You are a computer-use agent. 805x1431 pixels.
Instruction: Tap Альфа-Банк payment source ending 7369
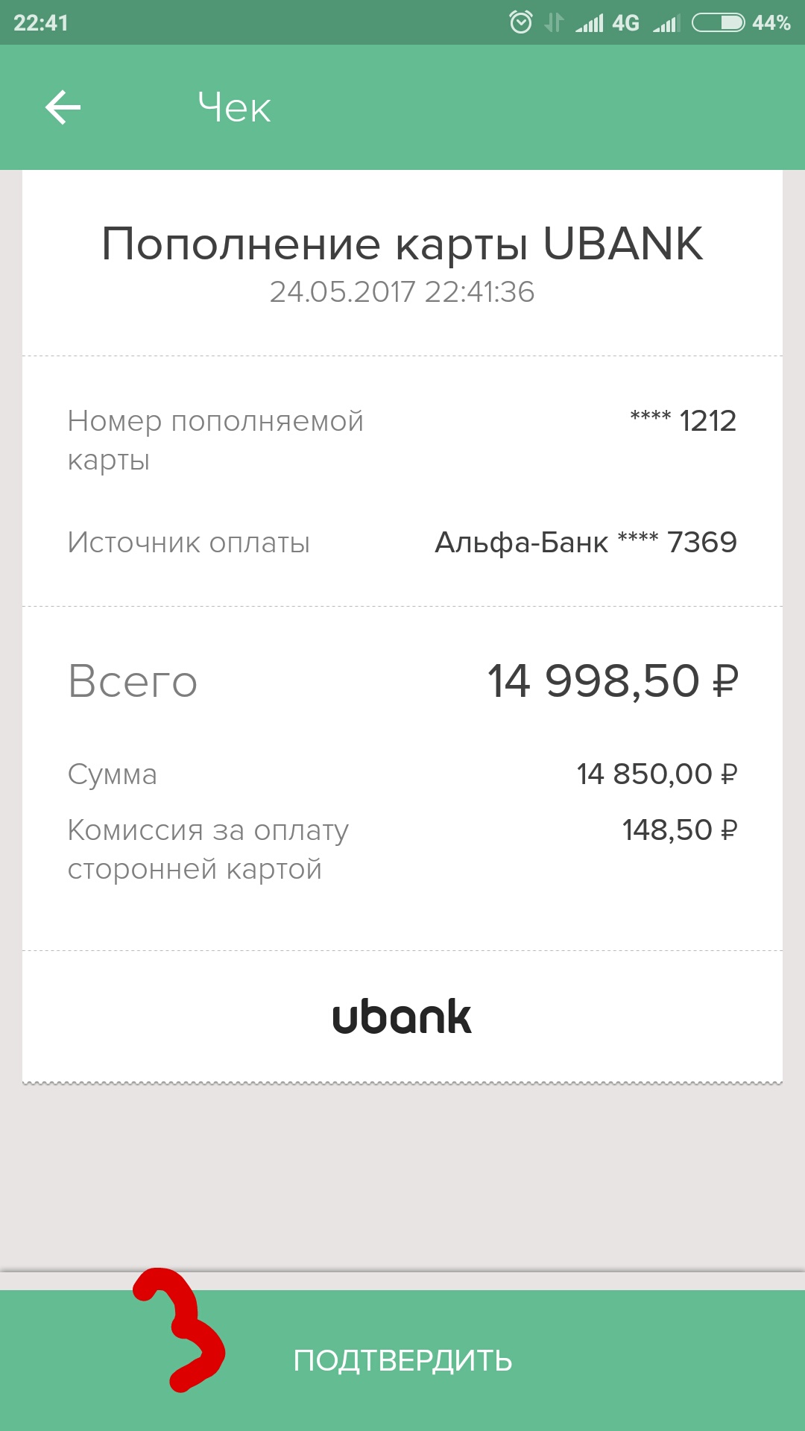[x=586, y=543]
